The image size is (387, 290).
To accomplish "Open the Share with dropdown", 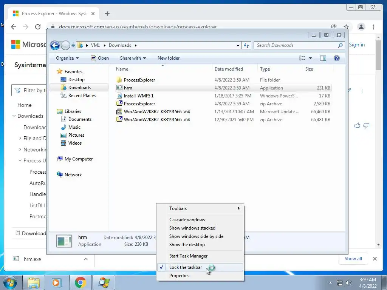I will click(x=133, y=58).
